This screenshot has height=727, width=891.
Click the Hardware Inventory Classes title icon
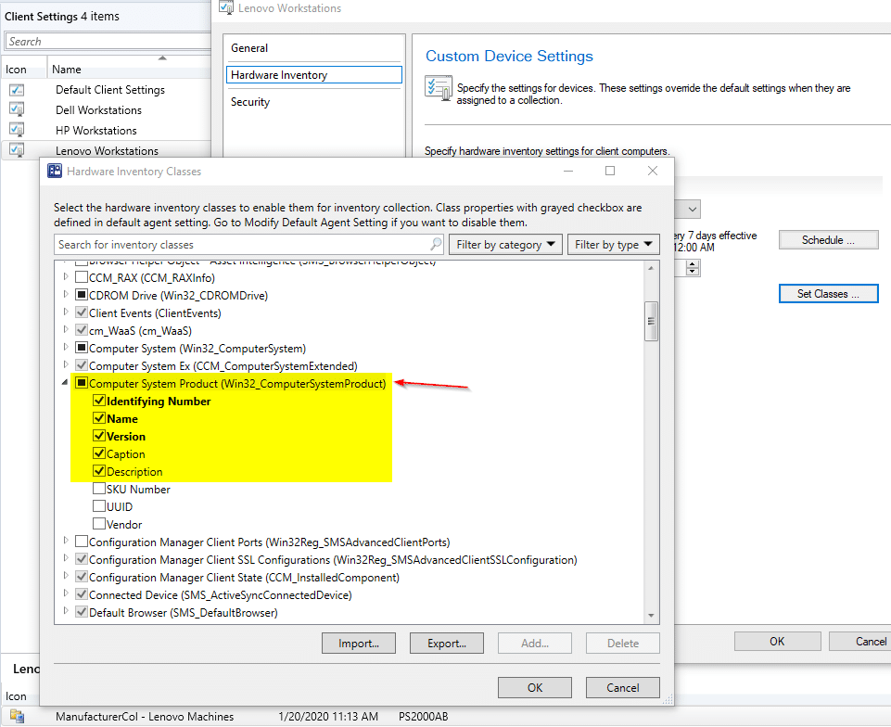click(x=55, y=172)
